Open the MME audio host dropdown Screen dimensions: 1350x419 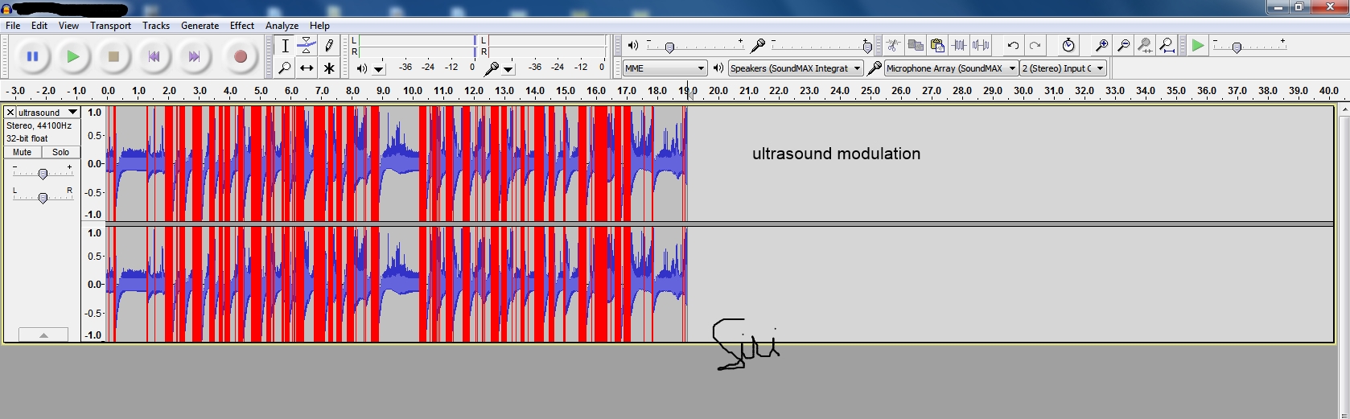pos(665,68)
